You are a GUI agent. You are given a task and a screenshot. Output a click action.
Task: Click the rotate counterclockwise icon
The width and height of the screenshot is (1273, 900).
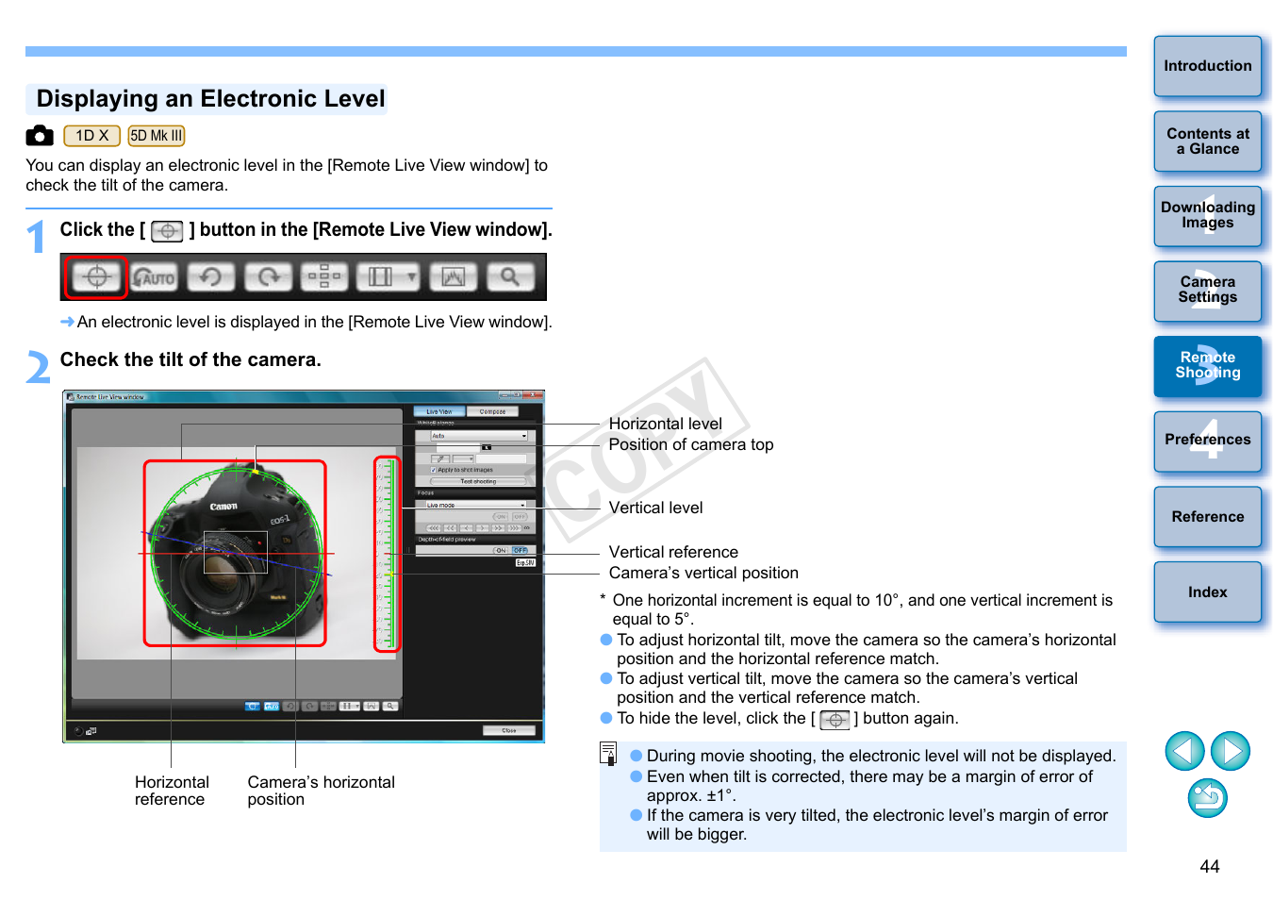211,277
